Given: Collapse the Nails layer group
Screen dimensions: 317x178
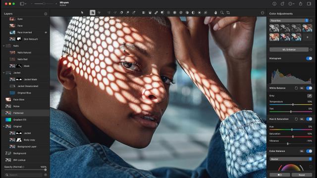Looking at the screenshot, I should click(3, 46).
